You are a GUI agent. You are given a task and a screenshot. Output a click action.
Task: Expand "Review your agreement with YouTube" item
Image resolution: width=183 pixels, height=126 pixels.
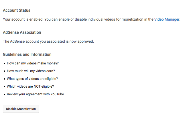coord(35,94)
